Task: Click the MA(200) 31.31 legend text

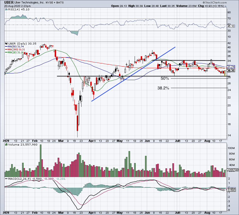Action: click(x=16, y=50)
